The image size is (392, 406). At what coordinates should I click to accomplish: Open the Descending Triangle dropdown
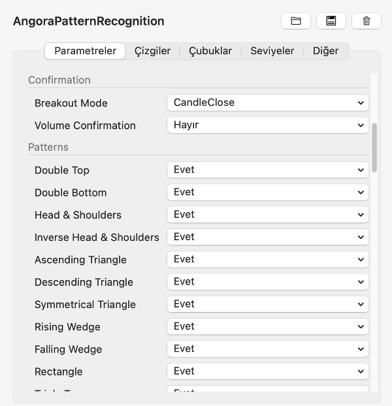pyautogui.click(x=268, y=282)
